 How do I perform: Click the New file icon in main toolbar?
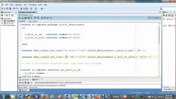(x=2, y=9)
